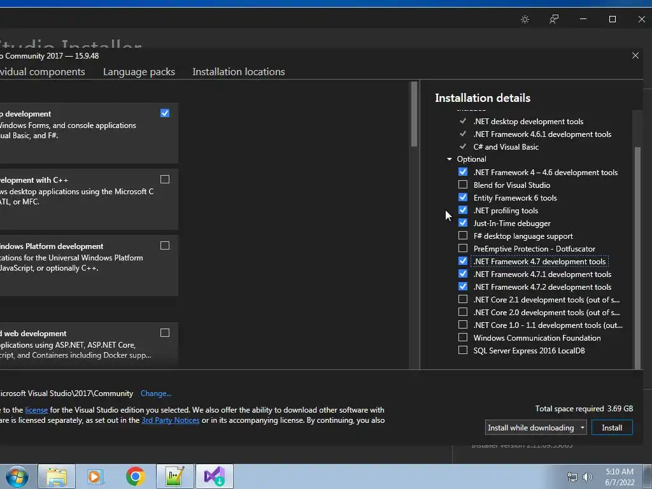The height and width of the screenshot is (489, 652).
Task: Check the Desktop development with C++ workload
Action: click(165, 179)
